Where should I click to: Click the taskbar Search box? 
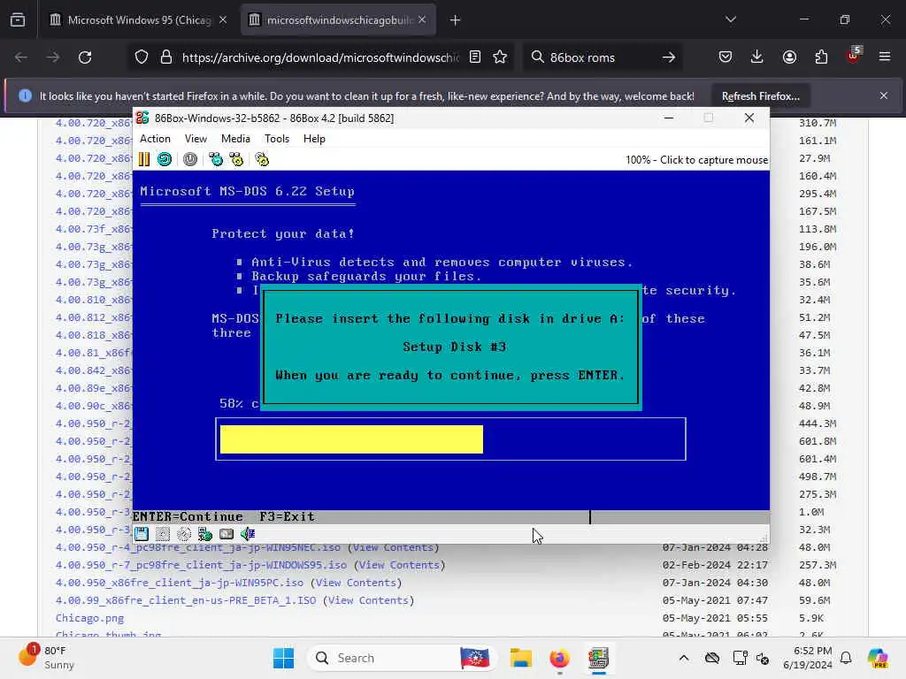[403, 658]
